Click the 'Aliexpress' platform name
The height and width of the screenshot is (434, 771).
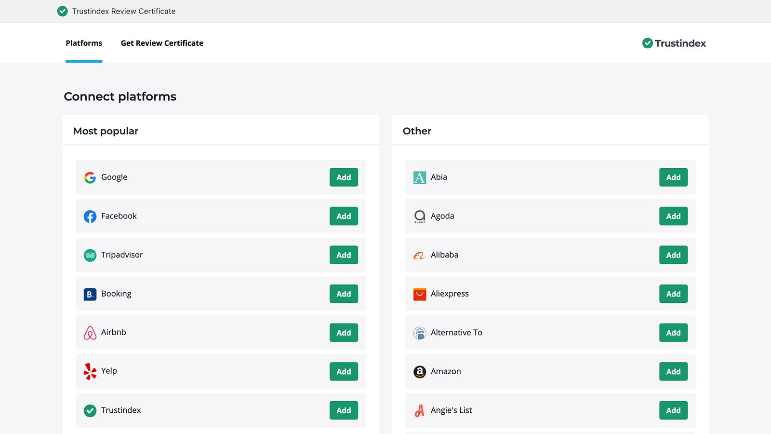pos(450,294)
